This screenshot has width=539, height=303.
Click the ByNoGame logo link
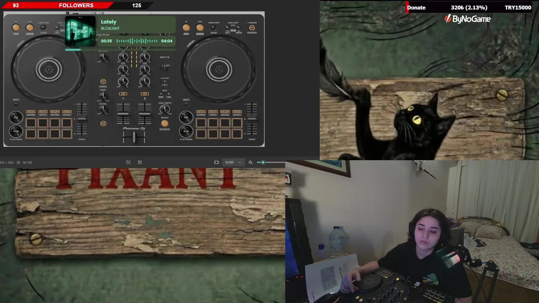(x=468, y=19)
